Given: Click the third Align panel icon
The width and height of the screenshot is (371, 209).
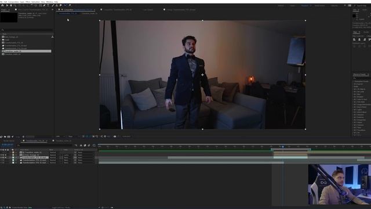Looking at the screenshot, I should click(x=365, y=39).
